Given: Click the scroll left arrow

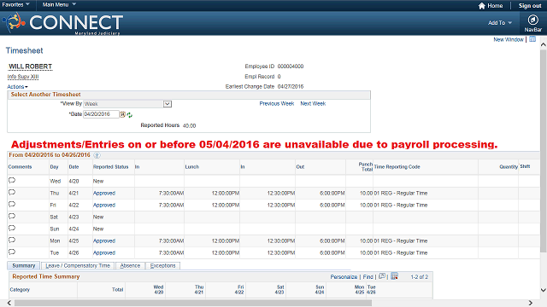Looking at the screenshot, I should pyautogui.click(x=9, y=304).
